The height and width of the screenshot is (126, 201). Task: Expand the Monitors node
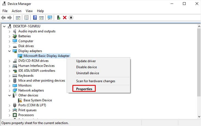pos(9,85)
